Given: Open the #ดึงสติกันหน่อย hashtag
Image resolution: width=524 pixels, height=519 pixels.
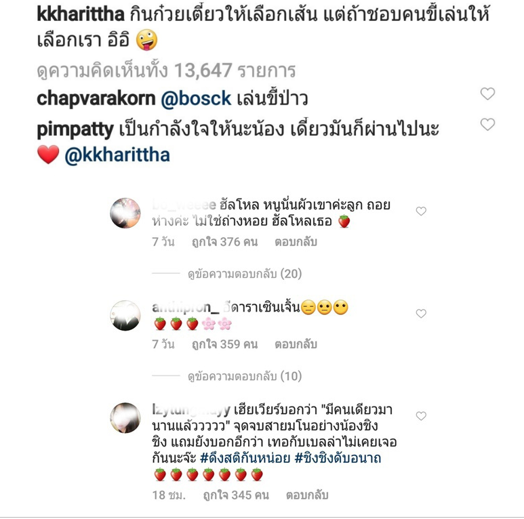Looking at the screenshot, I should point(245,458).
